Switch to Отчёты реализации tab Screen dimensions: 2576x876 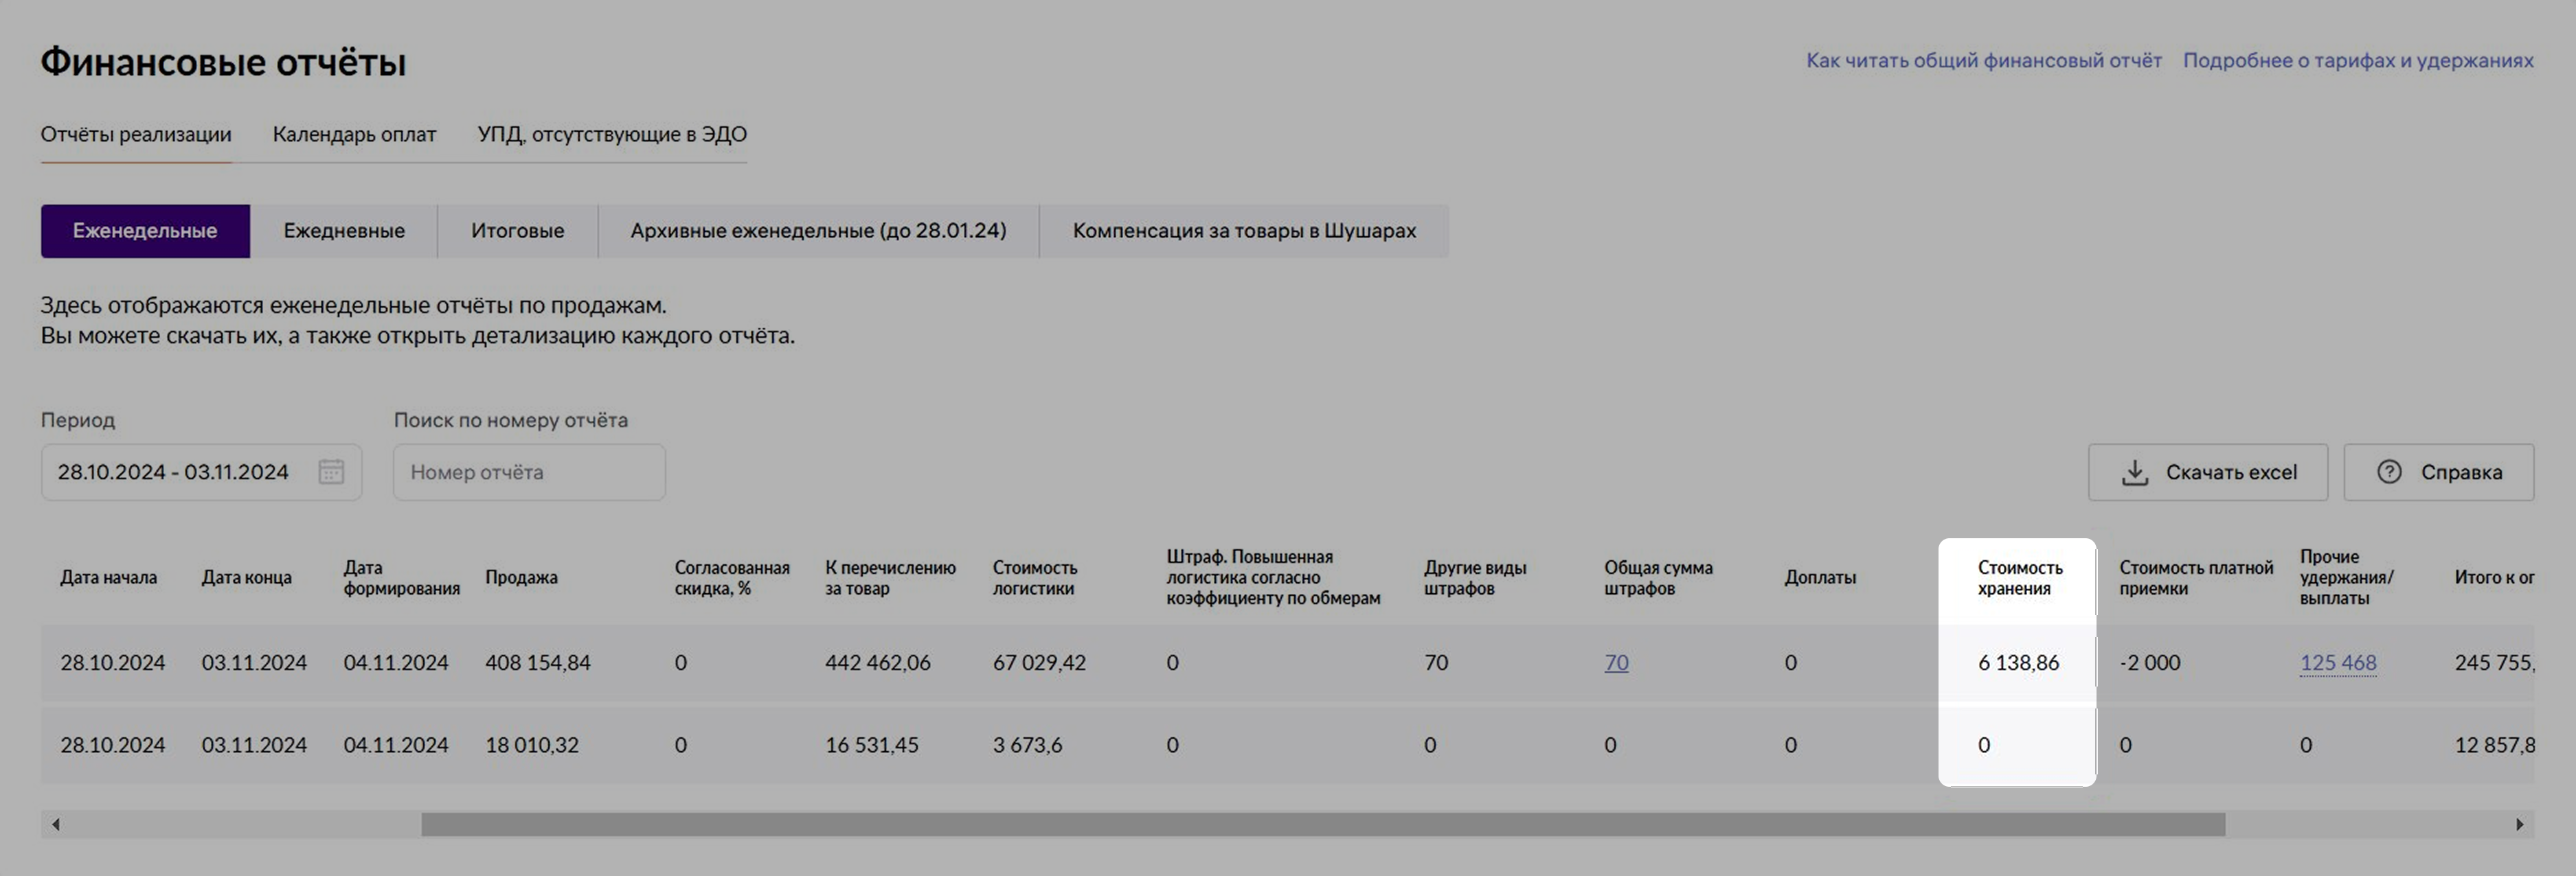point(136,134)
